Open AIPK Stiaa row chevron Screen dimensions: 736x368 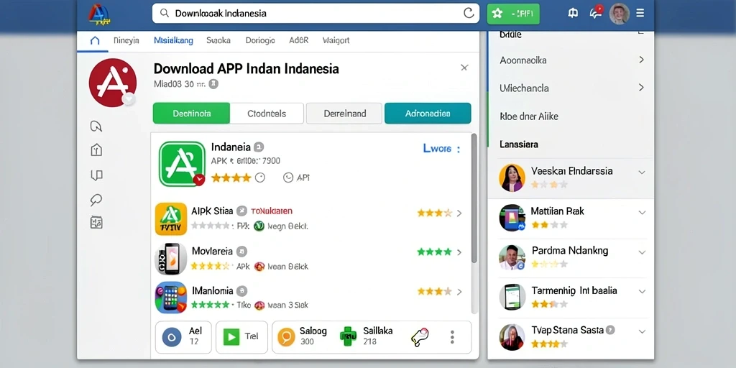point(459,213)
